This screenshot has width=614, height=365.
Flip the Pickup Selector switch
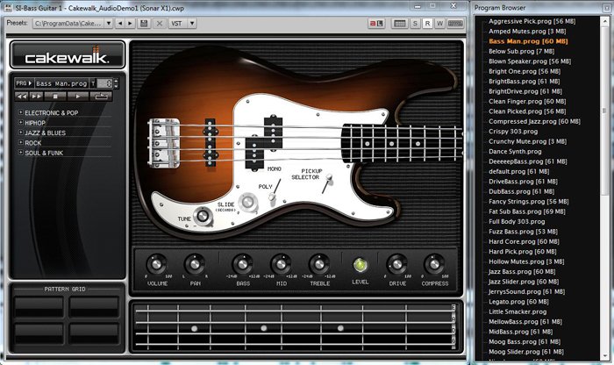point(326,184)
